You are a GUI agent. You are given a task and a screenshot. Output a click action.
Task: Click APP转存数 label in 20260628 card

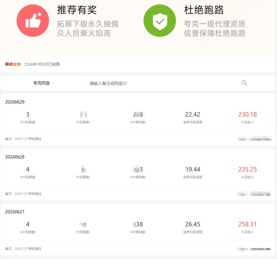click(138, 177)
